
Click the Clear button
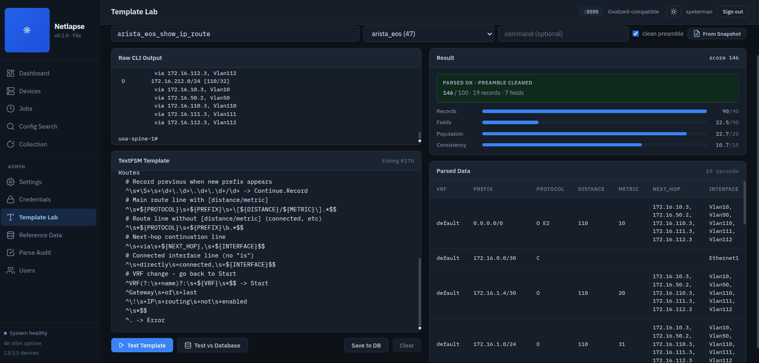point(407,345)
